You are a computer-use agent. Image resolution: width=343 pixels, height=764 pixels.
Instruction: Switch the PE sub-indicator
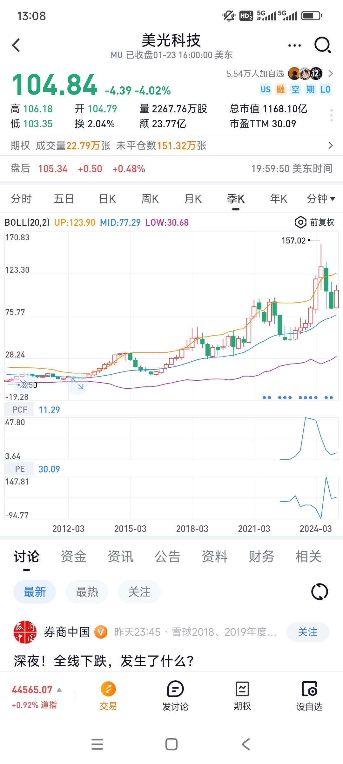tap(19, 469)
